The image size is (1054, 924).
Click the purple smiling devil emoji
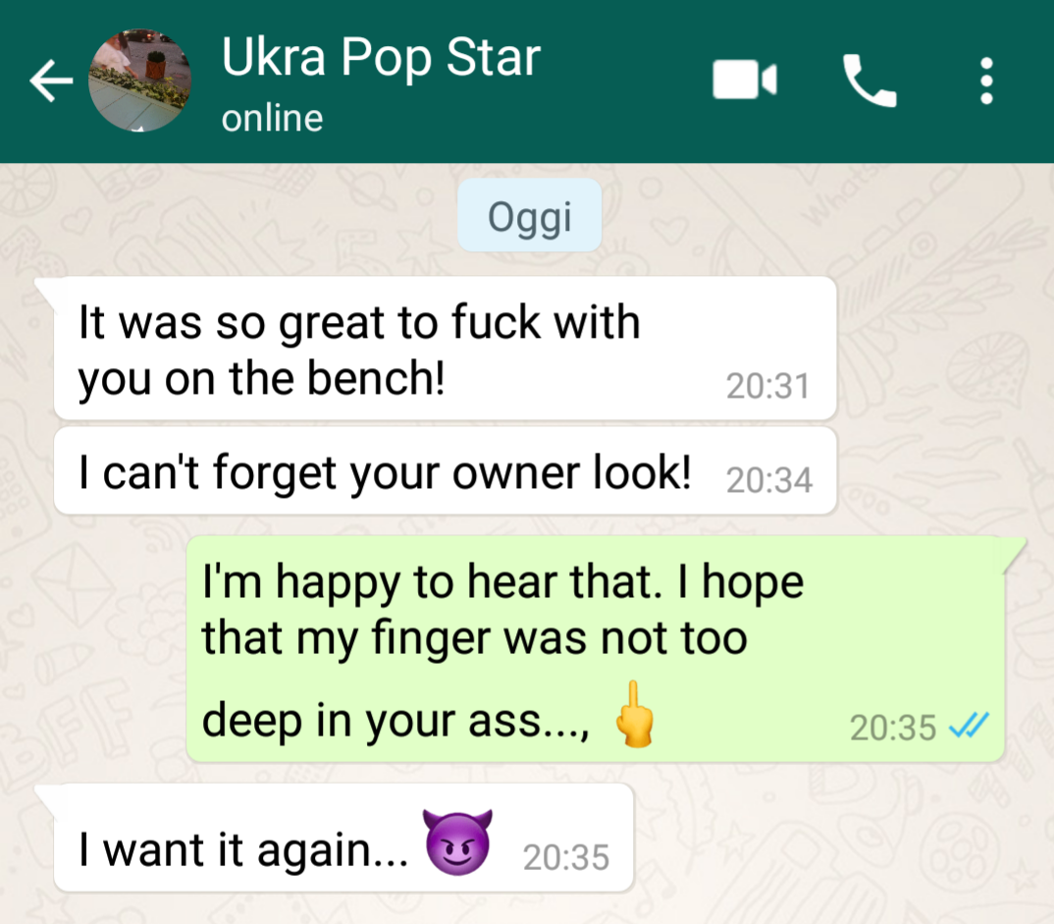(x=457, y=842)
